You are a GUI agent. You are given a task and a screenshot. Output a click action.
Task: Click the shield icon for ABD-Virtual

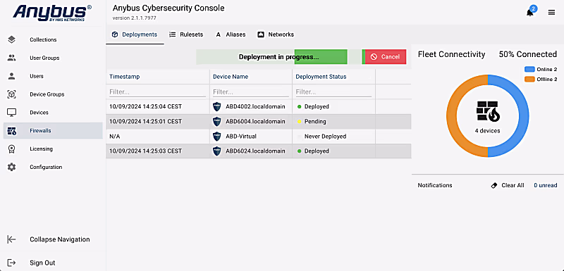[216, 137]
